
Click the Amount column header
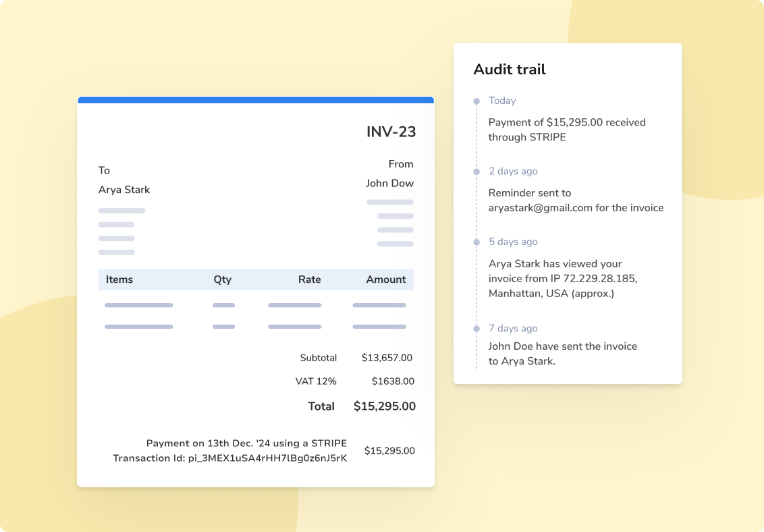[386, 280]
